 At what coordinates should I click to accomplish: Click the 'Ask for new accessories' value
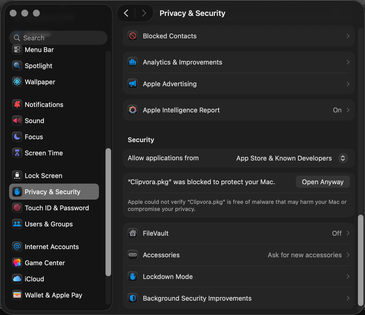click(x=305, y=255)
